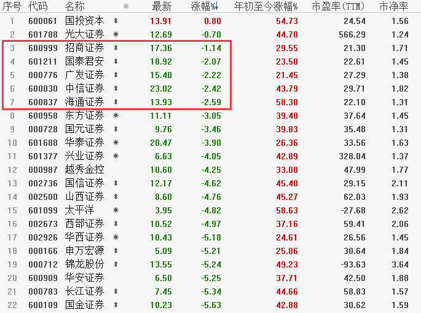Screen dimensions: 421x313
Task: Select stock name 华泰证券
Action: point(84,143)
